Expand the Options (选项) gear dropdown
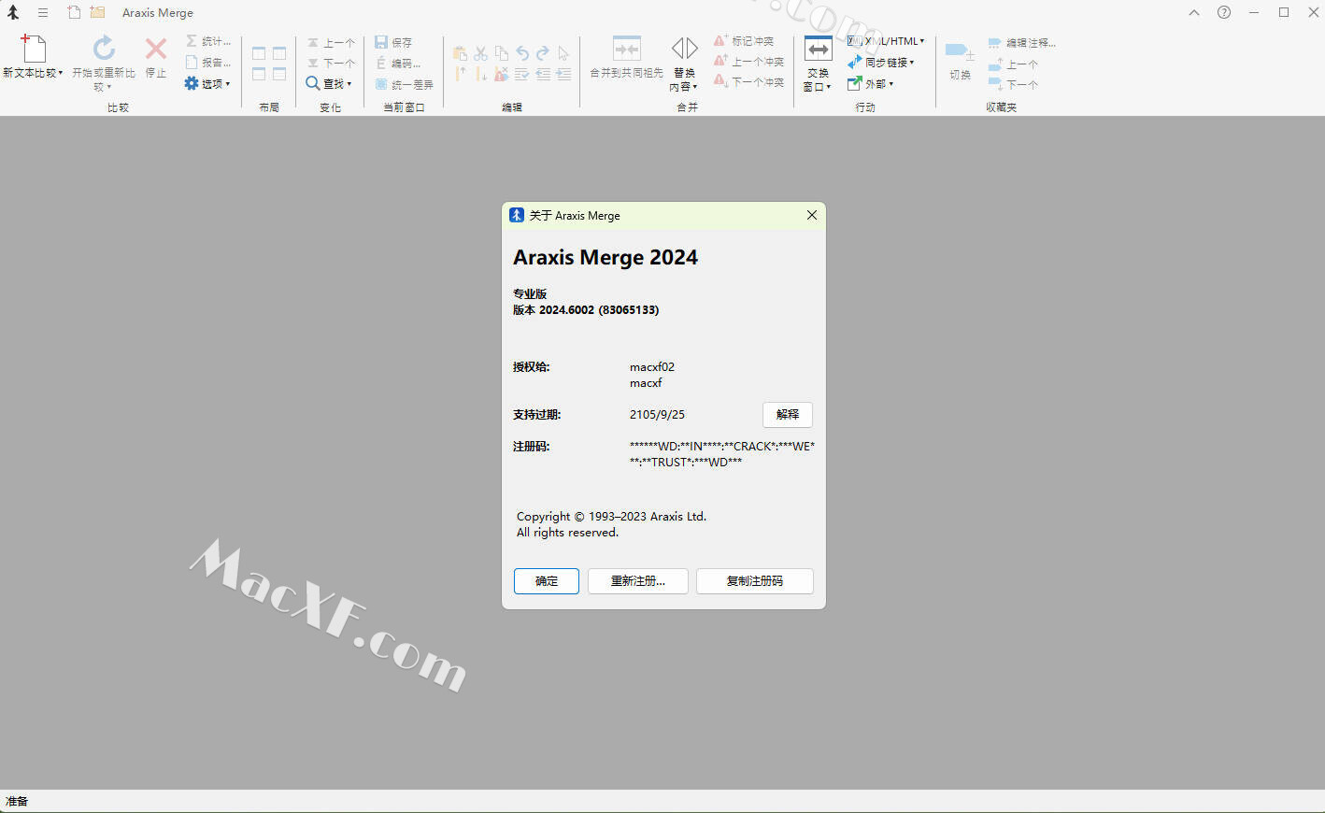 pos(207,83)
